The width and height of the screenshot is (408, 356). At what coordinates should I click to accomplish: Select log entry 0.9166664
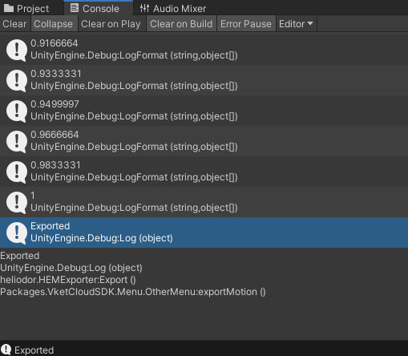coord(204,50)
